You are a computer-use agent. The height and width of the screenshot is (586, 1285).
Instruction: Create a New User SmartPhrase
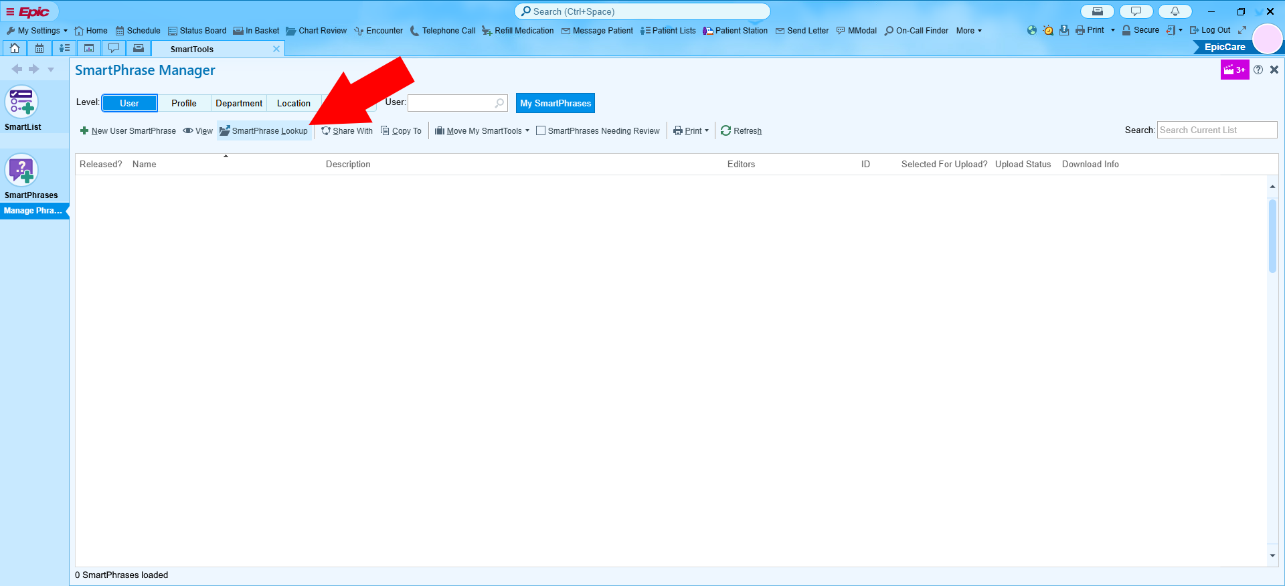(x=128, y=131)
